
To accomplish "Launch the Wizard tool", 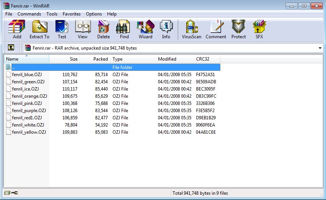I will coord(146,29).
